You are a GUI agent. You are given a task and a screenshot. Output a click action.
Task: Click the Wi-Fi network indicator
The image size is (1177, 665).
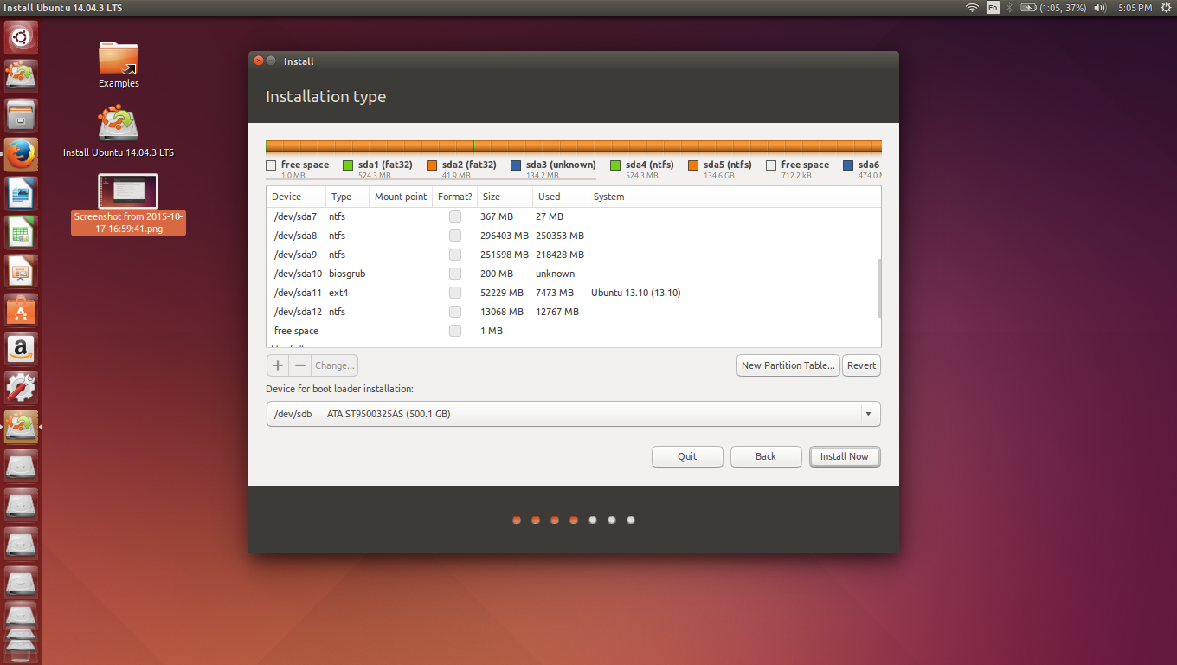[972, 8]
